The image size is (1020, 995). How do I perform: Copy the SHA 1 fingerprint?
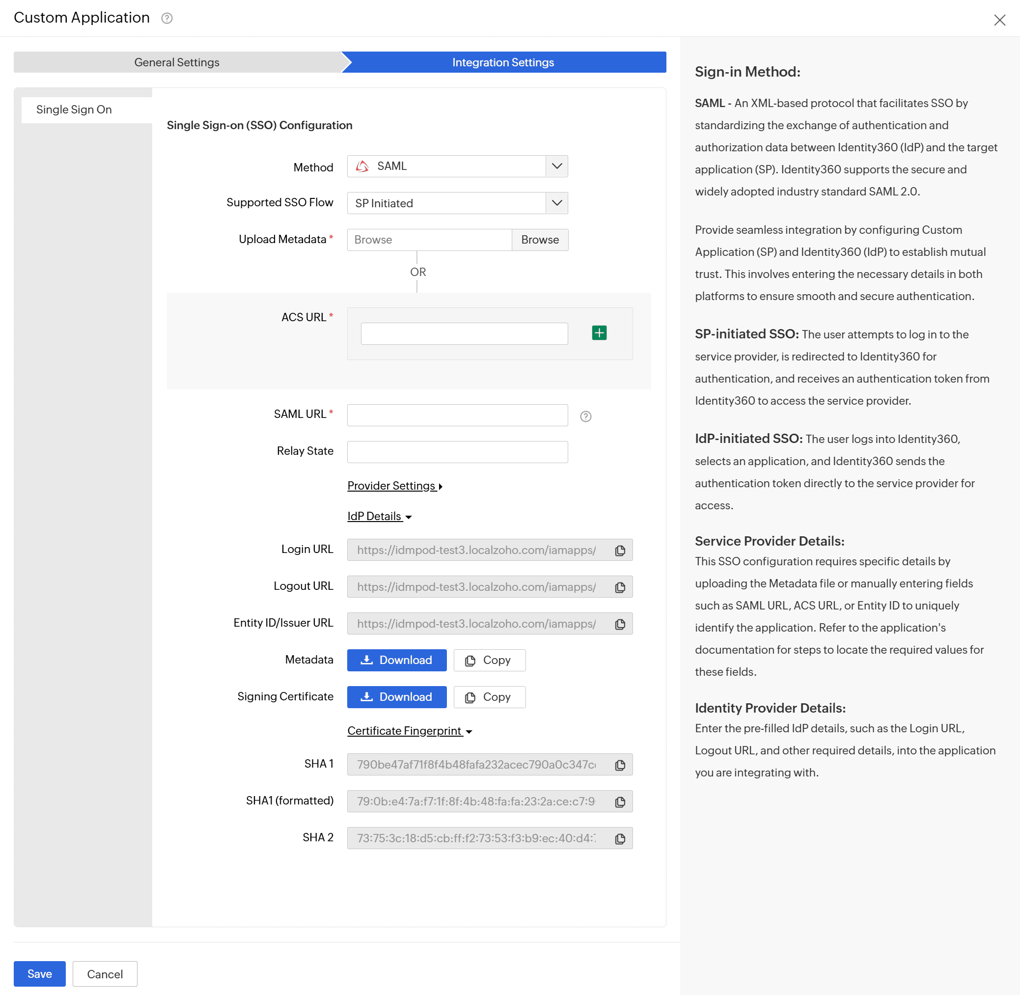[x=620, y=765]
